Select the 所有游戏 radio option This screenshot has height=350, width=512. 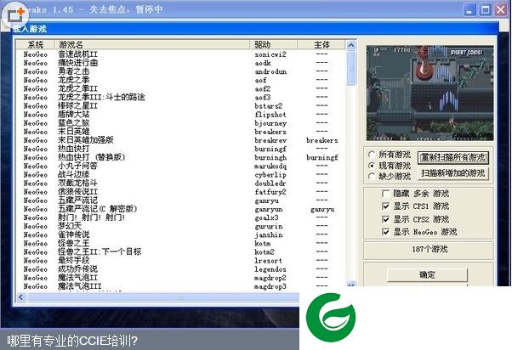click(x=390, y=155)
